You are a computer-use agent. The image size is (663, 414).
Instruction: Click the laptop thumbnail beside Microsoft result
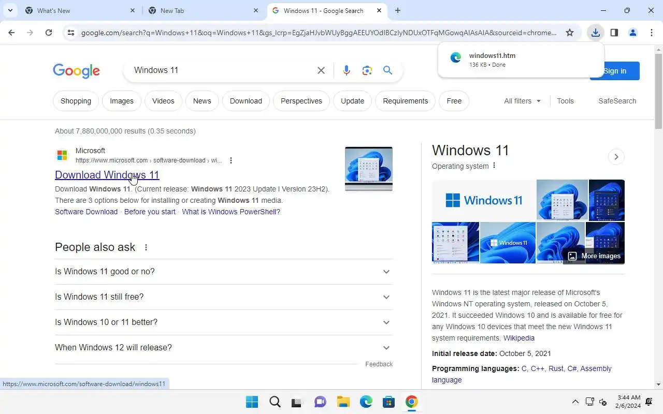coord(369,169)
